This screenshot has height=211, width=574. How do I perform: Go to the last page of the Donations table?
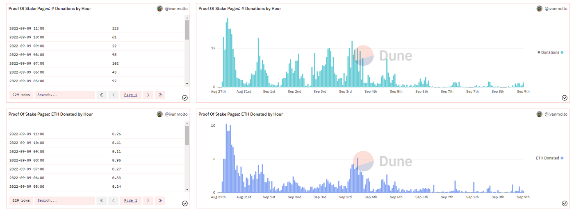click(x=160, y=95)
